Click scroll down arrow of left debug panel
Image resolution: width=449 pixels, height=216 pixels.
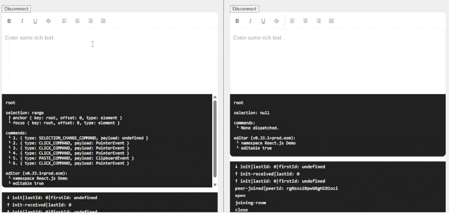point(215,185)
